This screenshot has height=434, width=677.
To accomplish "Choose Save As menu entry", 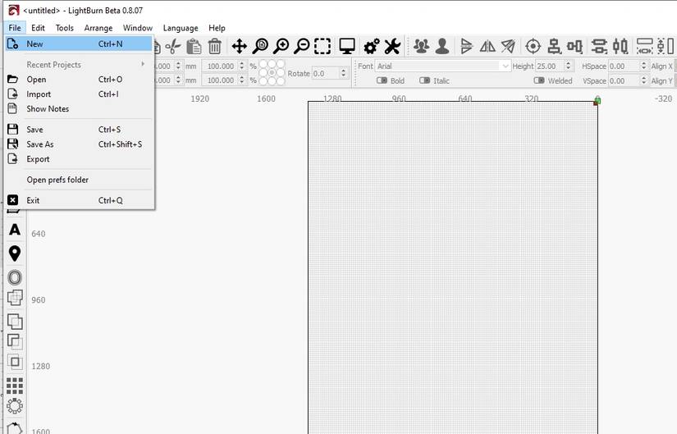I will [x=79, y=144].
